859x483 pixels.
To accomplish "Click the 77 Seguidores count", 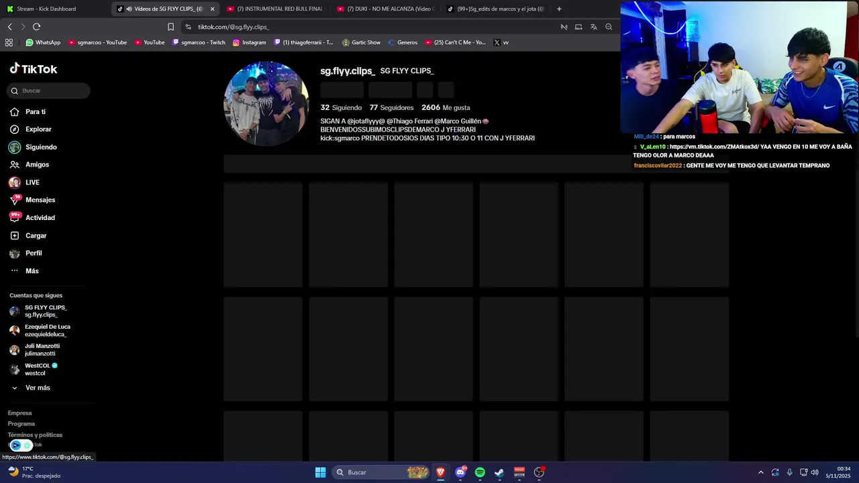I will 391,107.
